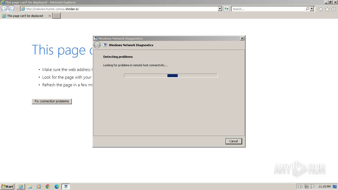Close the Windows Network Diagnostics dialog
Screen dimensions: 338x190
pos(242,39)
